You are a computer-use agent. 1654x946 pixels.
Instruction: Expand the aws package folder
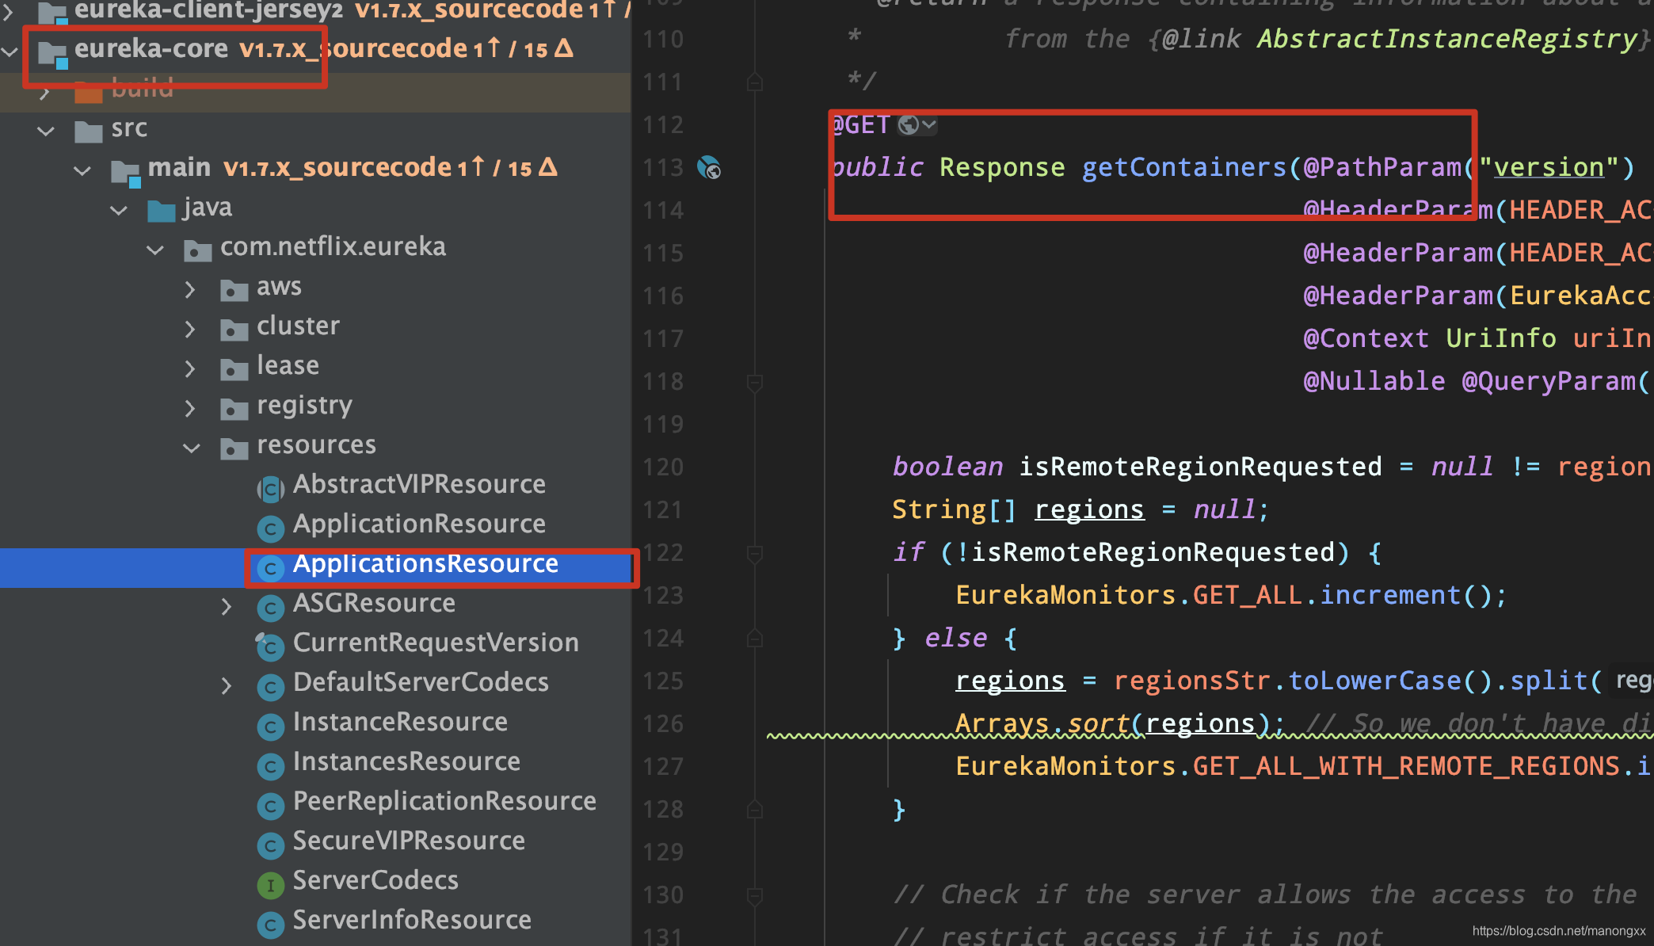click(x=190, y=289)
